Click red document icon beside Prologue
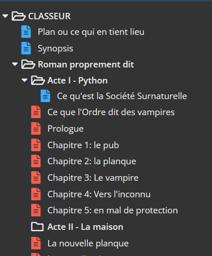This screenshot has width=212, height=256. [x=36, y=128]
